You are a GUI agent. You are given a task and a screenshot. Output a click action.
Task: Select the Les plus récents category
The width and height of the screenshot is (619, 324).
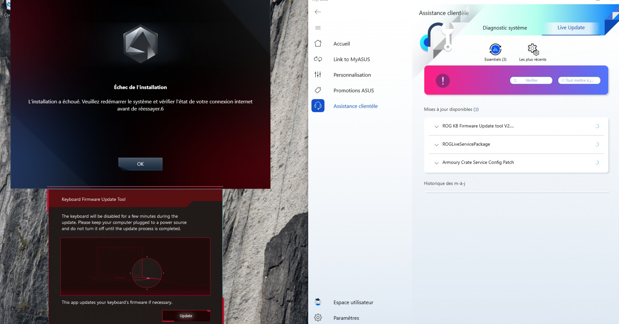pos(533,52)
